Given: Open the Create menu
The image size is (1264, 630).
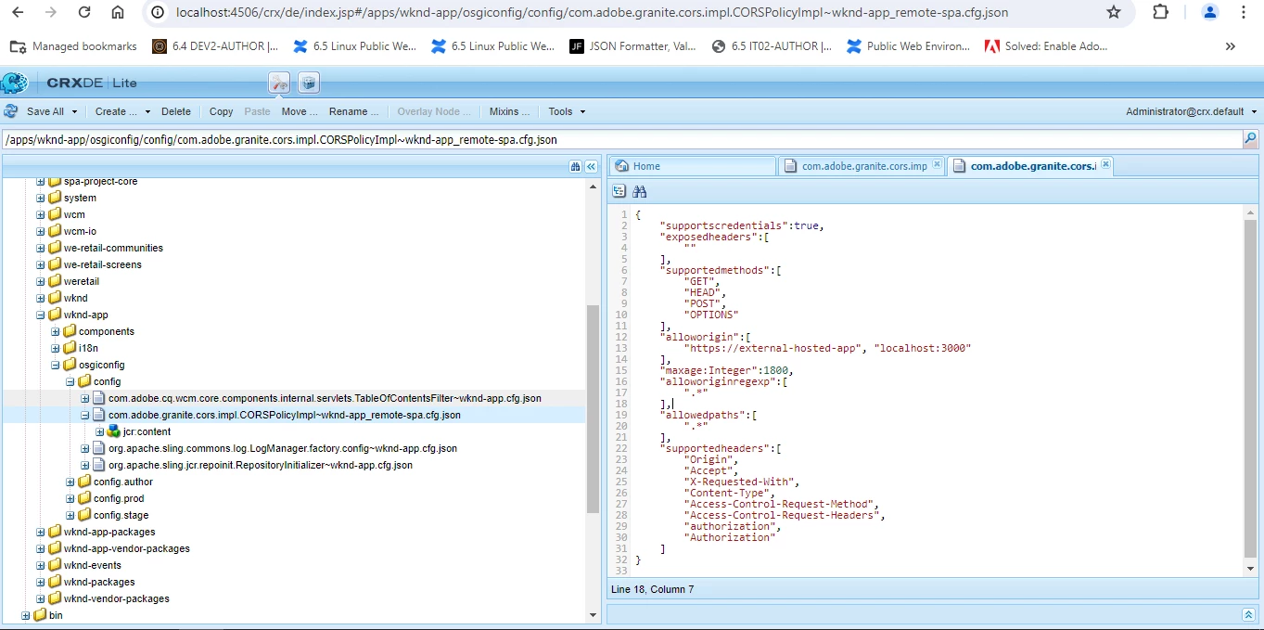Looking at the screenshot, I should click(x=122, y=111).
